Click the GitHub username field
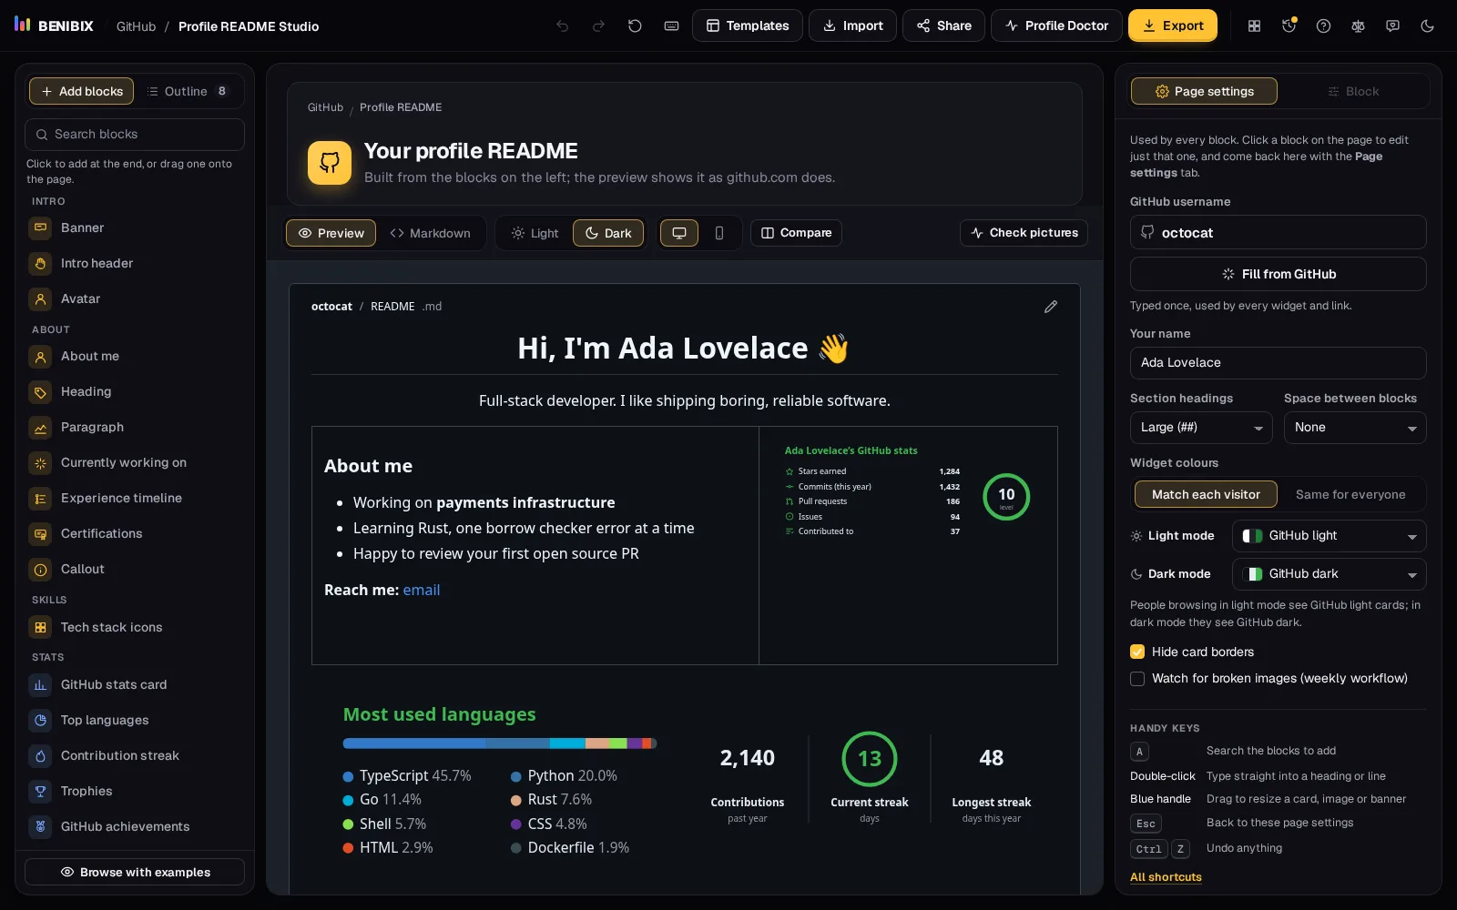The width and height of the screenshot is (1457, 910). click(1279, 232)
